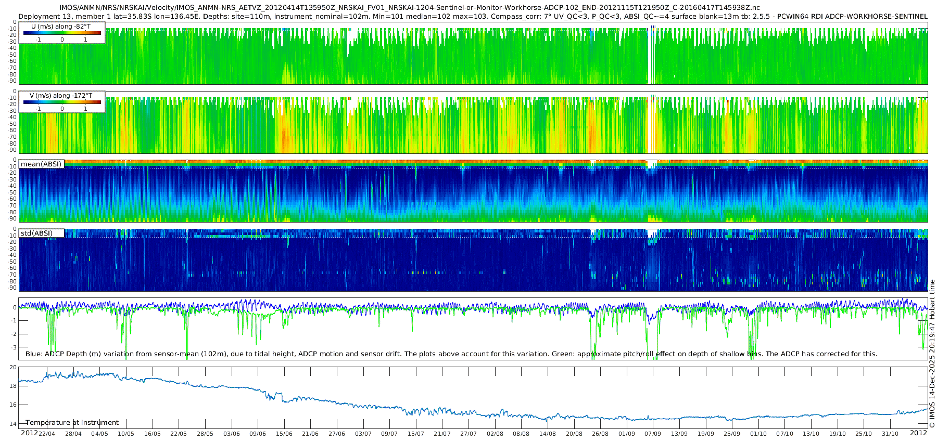Click the V (m/s) velocity colorbar
The width and height of the screenshot is (937, 442).
coord(62,102)
